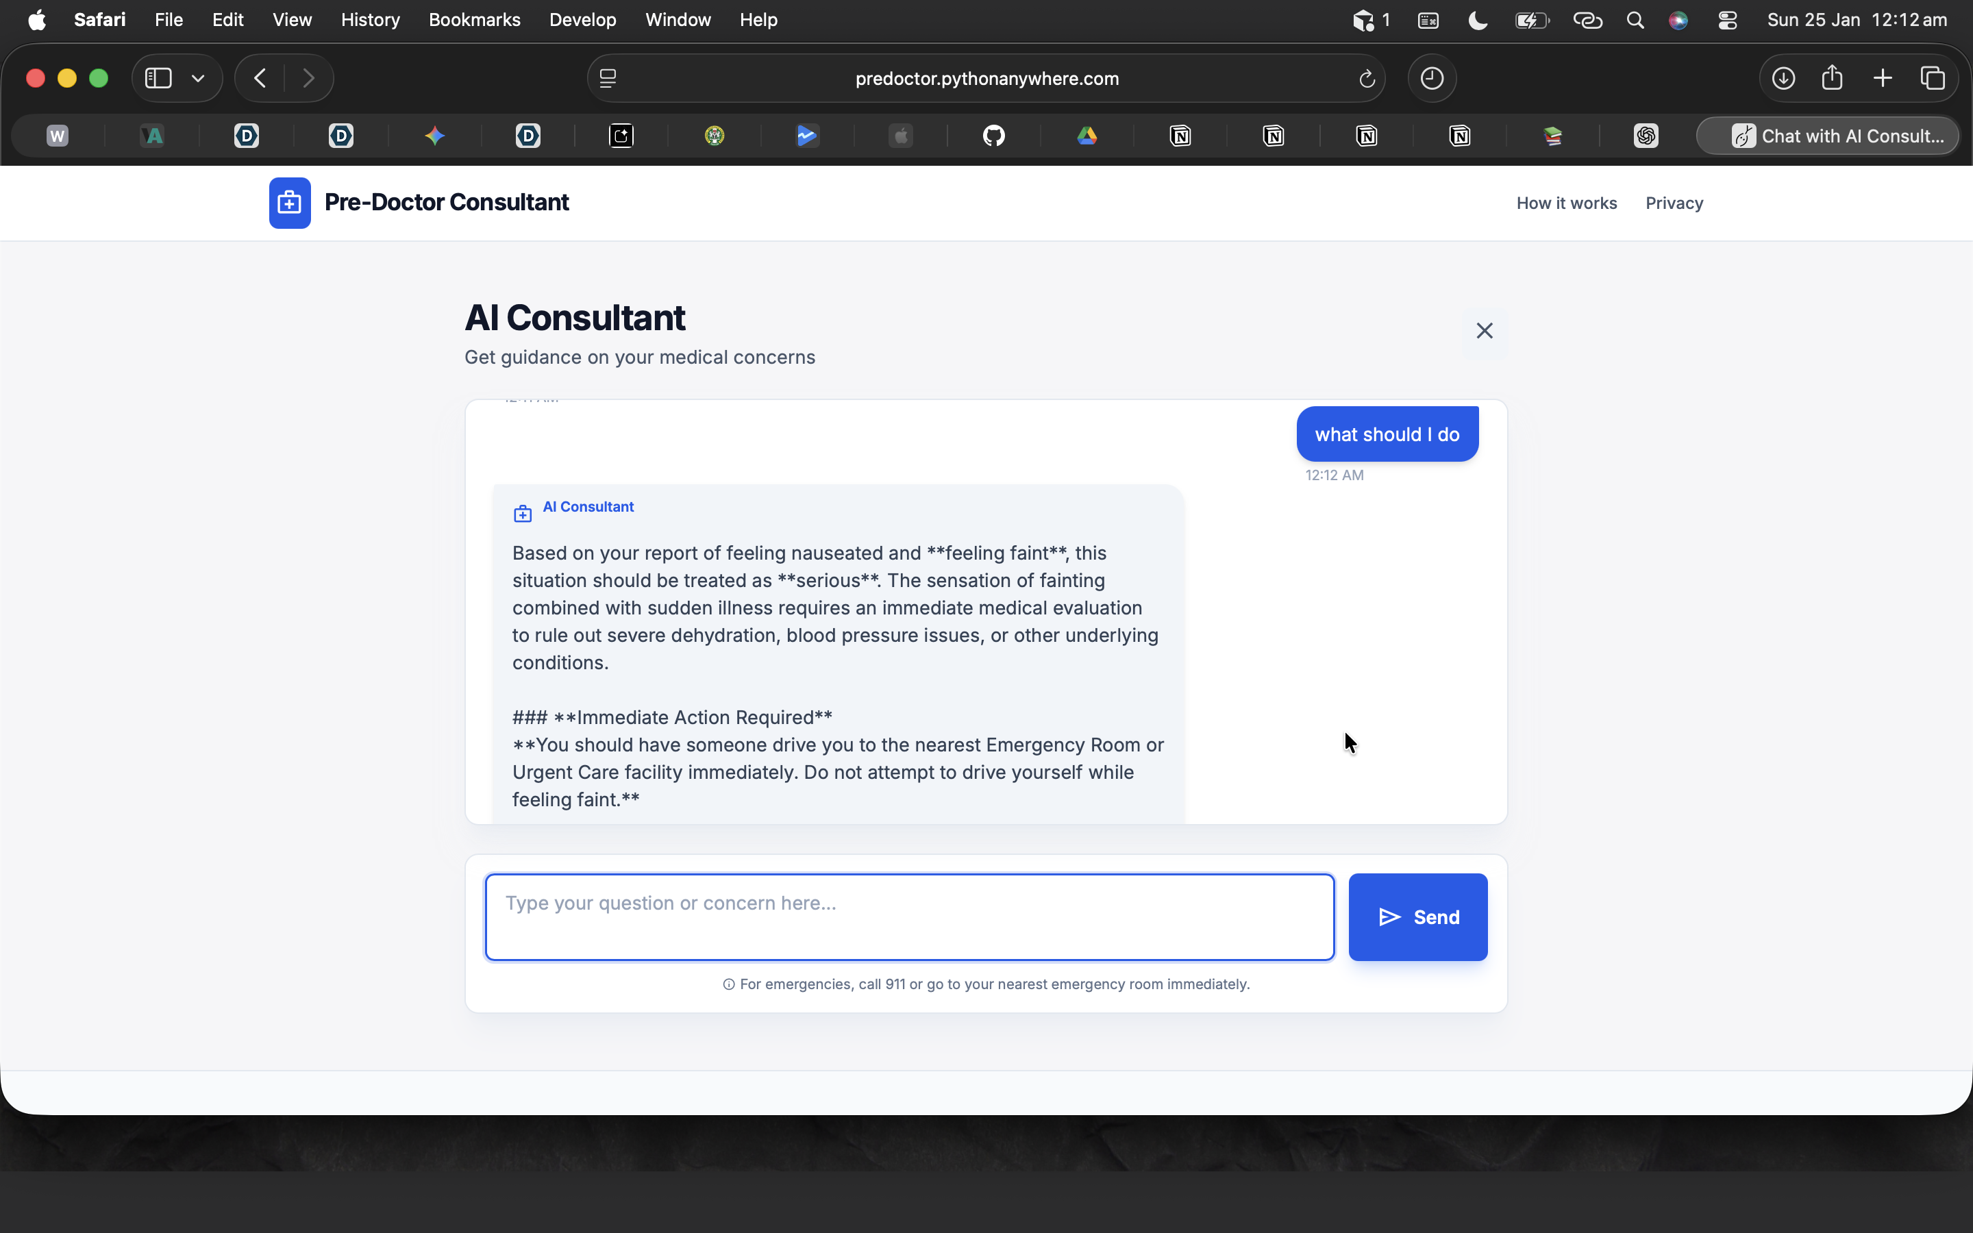Toggle Focus mode moon icon in menu bar
The image size is (1973, 1233).
pos(1477,20)
